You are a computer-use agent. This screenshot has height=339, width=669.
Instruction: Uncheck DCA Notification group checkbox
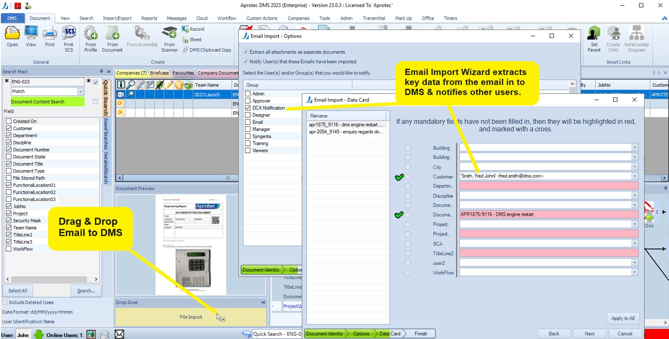pos(248,108)
